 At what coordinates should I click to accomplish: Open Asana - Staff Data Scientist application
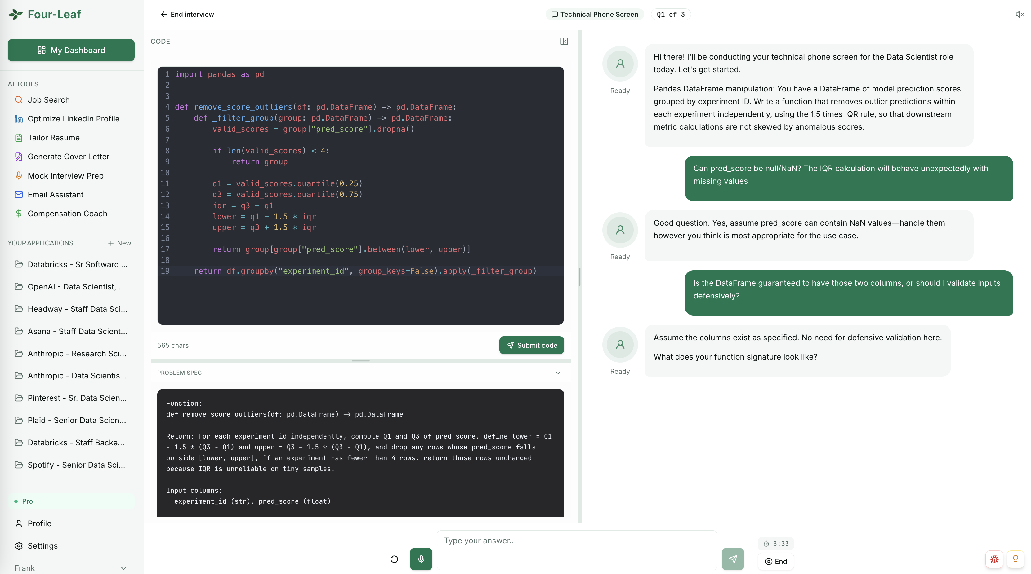tap(71, 331)
